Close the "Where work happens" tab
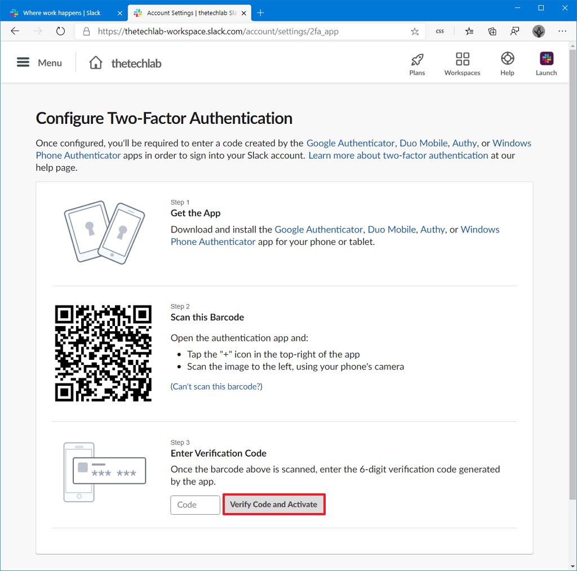This screenshot has width=577, height=571. click(119, 13)
